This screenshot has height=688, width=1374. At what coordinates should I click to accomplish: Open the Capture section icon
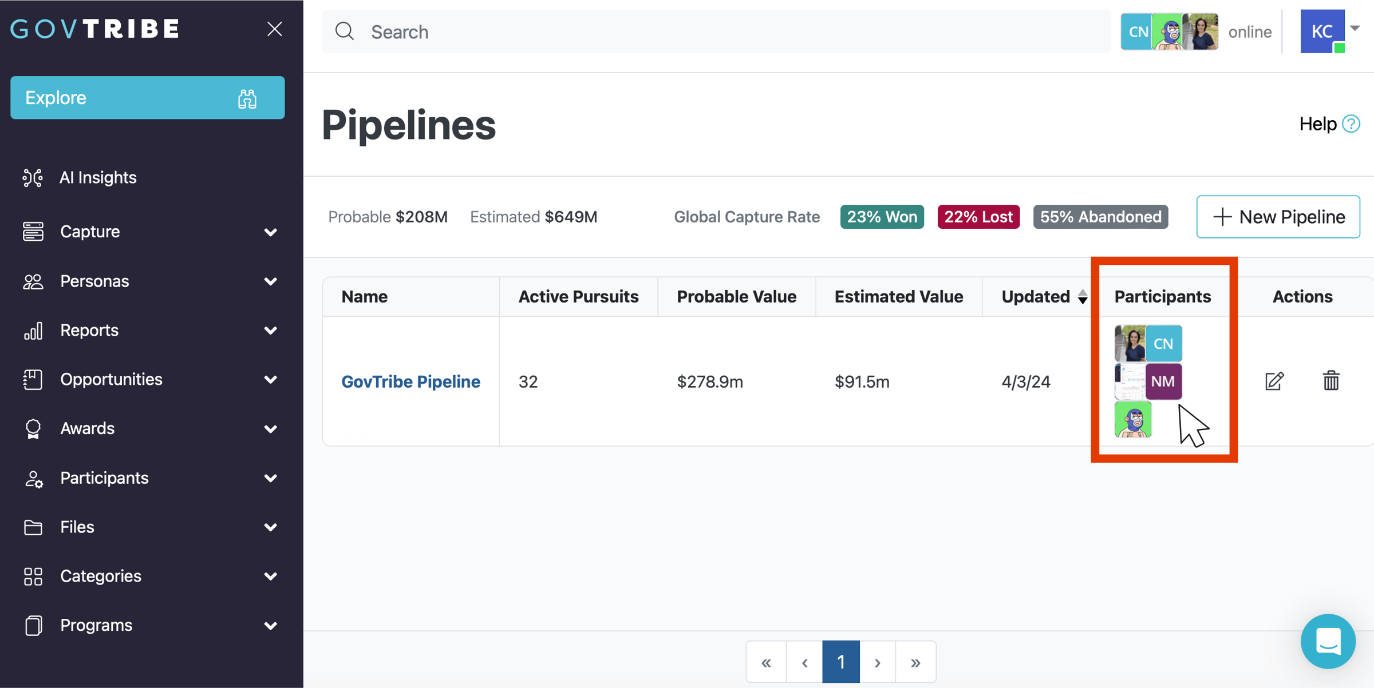point(33,231)
